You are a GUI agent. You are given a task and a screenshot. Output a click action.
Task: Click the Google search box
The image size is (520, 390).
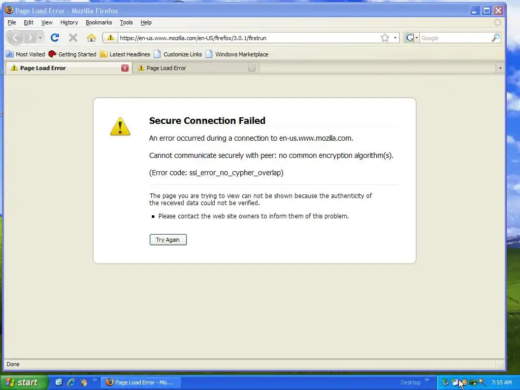(455, 38)
